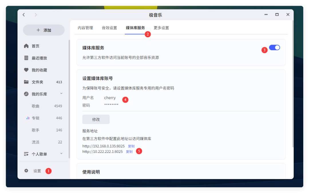Click the sidebar scrollbar

pyautogui.click(x=69, y=99)
